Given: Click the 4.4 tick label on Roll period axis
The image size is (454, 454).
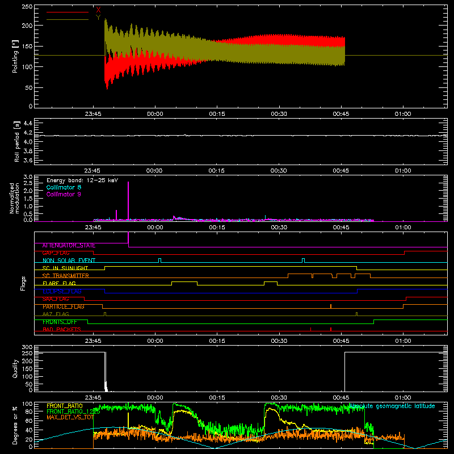Looking at the screenshot, I should click(28, 123).
